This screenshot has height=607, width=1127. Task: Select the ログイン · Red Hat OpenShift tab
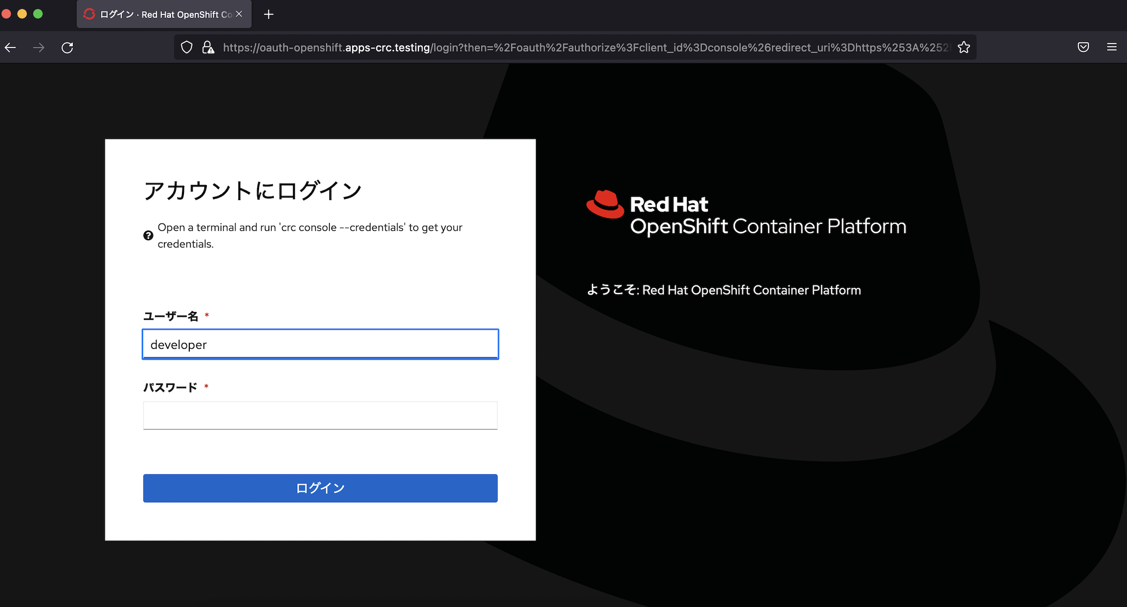(x=164, y=14)
